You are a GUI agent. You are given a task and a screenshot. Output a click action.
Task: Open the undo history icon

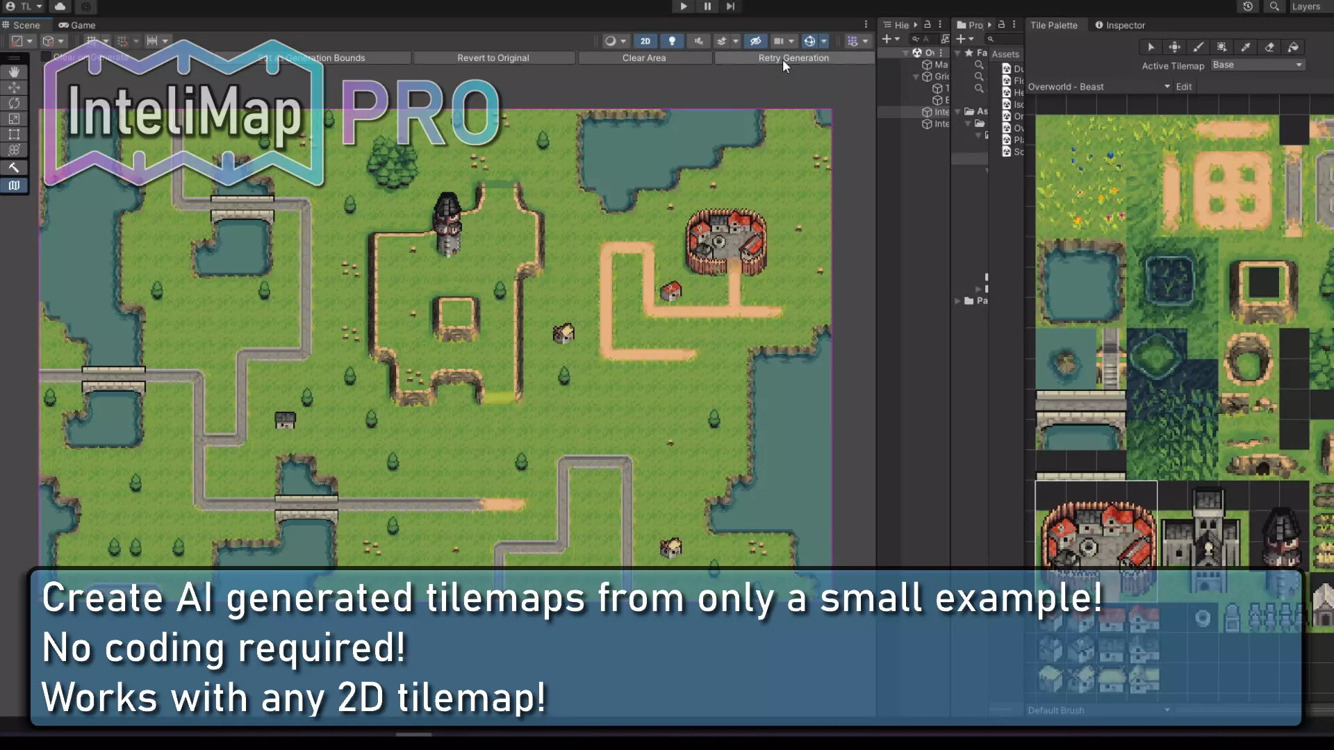coord(1248,6)
